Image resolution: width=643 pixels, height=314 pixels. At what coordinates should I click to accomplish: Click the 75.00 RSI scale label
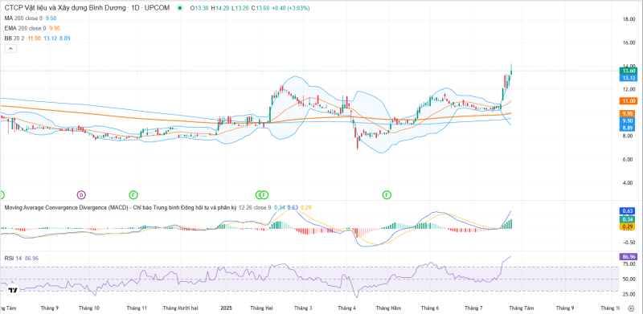tap(629, 264)
